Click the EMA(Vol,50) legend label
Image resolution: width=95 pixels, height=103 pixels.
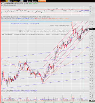(x=24, y=91)
